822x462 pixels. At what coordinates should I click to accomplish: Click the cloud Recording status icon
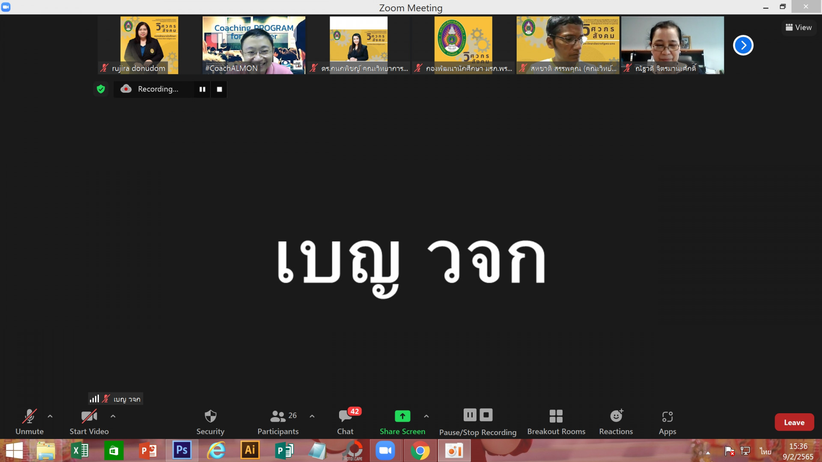126,89
